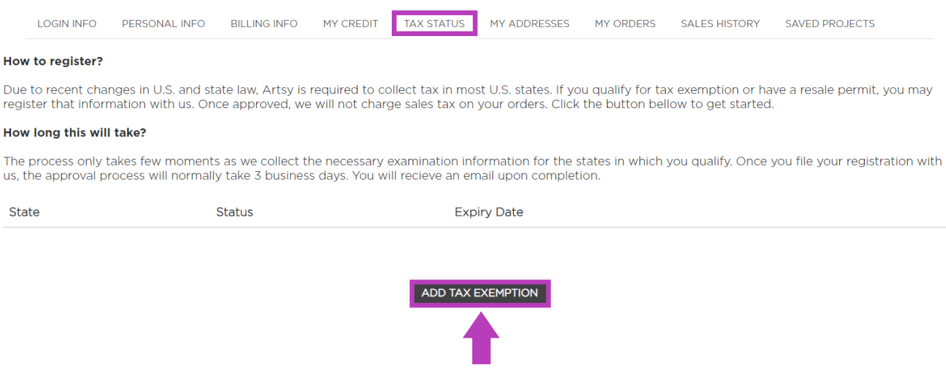This screenshot has width=946, height=373.
Task: Click the Status column header
Action: click(234, 212)
